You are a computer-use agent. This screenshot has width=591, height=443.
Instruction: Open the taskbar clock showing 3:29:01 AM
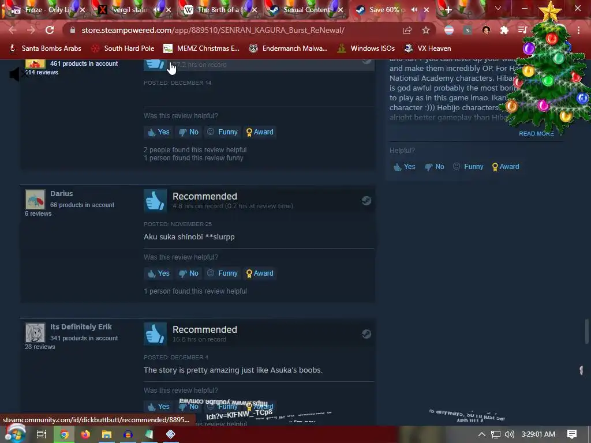[x=538, y=434]
